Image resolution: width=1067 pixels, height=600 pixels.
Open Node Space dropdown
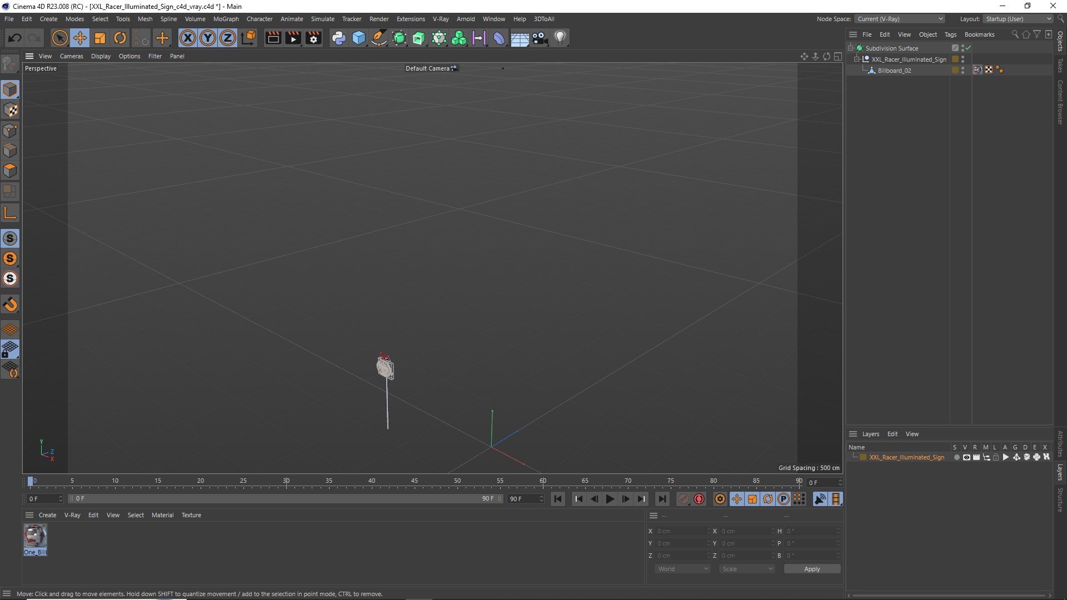coord(899,19)
